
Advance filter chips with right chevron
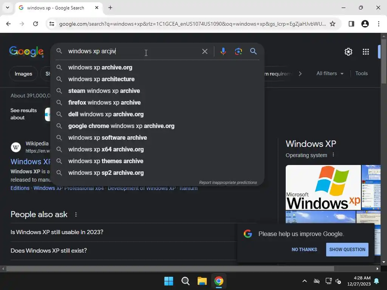click(300, 74)
